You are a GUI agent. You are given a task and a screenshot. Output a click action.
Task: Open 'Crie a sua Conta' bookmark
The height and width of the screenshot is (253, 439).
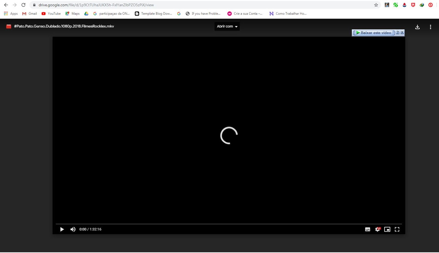[x=245, y=13]
